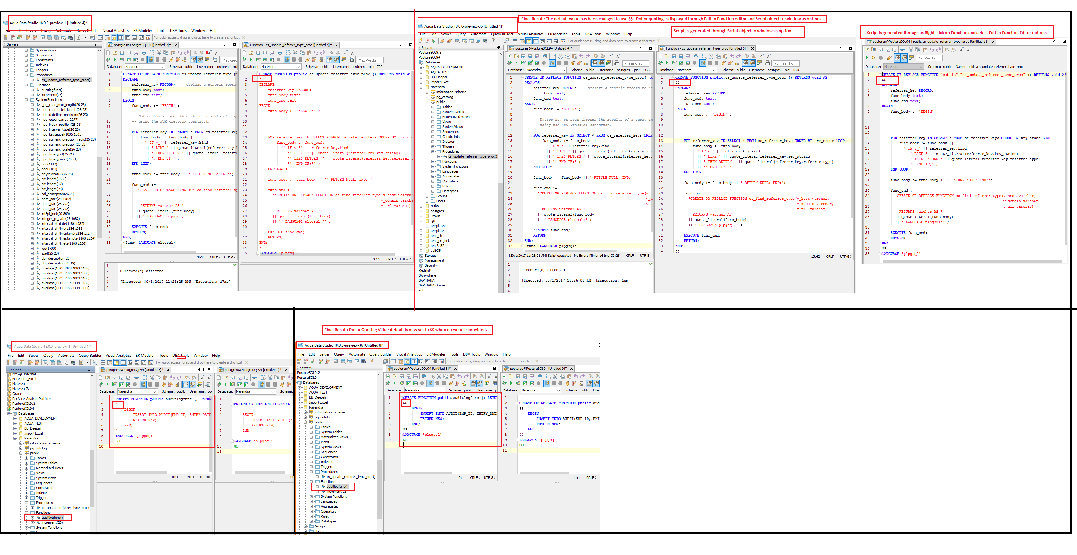Click Cut scissors icon in [Untitled 11] editor toolbar
Viewport: 1077px width, 555px height.
tap(911, 50)
